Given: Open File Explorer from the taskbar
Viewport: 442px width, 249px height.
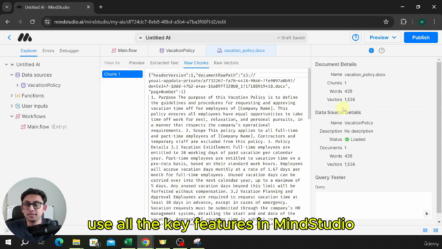Looking at the screenshot, I should (x=77, y=242).
